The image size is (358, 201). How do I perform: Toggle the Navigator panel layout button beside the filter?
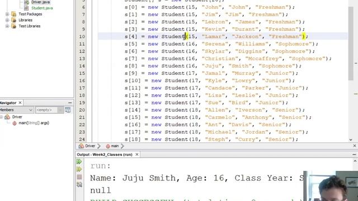pos(68,110)
